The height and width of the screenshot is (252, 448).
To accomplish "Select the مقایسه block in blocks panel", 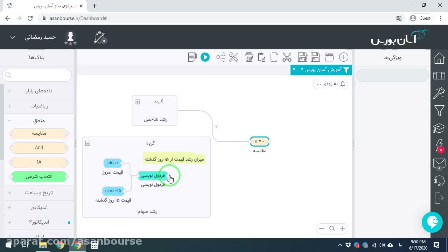I will [x=39, y=133].
